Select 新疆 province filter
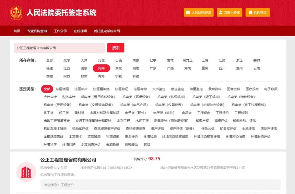This screenshot has height=194, width=295. pos(136,76)
